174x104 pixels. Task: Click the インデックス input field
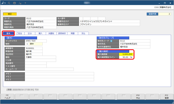coord(36,41)
